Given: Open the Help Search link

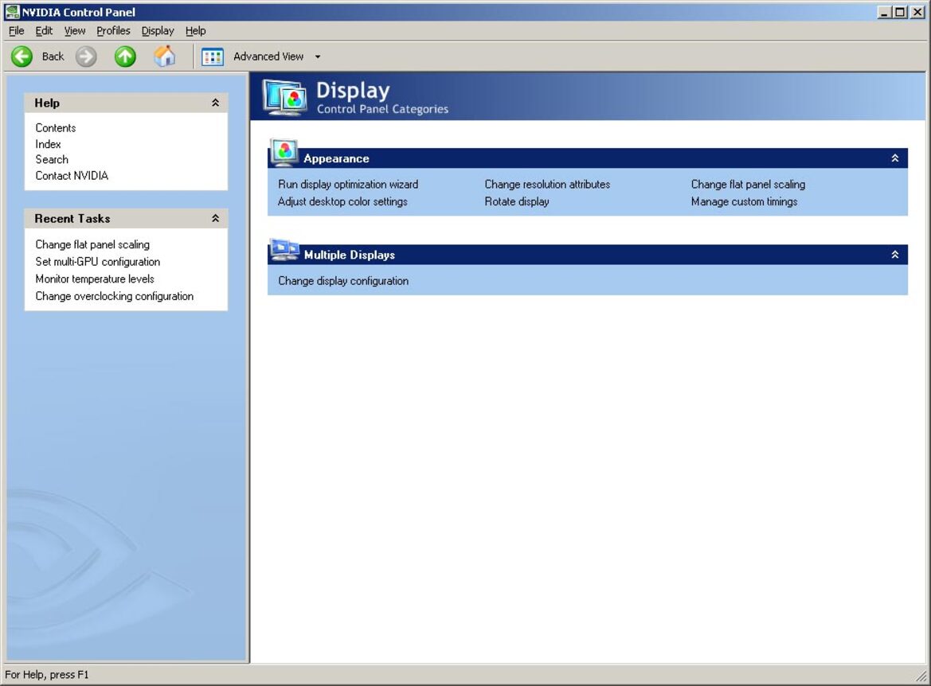Looking at the screenshot, I should (52, 159).
